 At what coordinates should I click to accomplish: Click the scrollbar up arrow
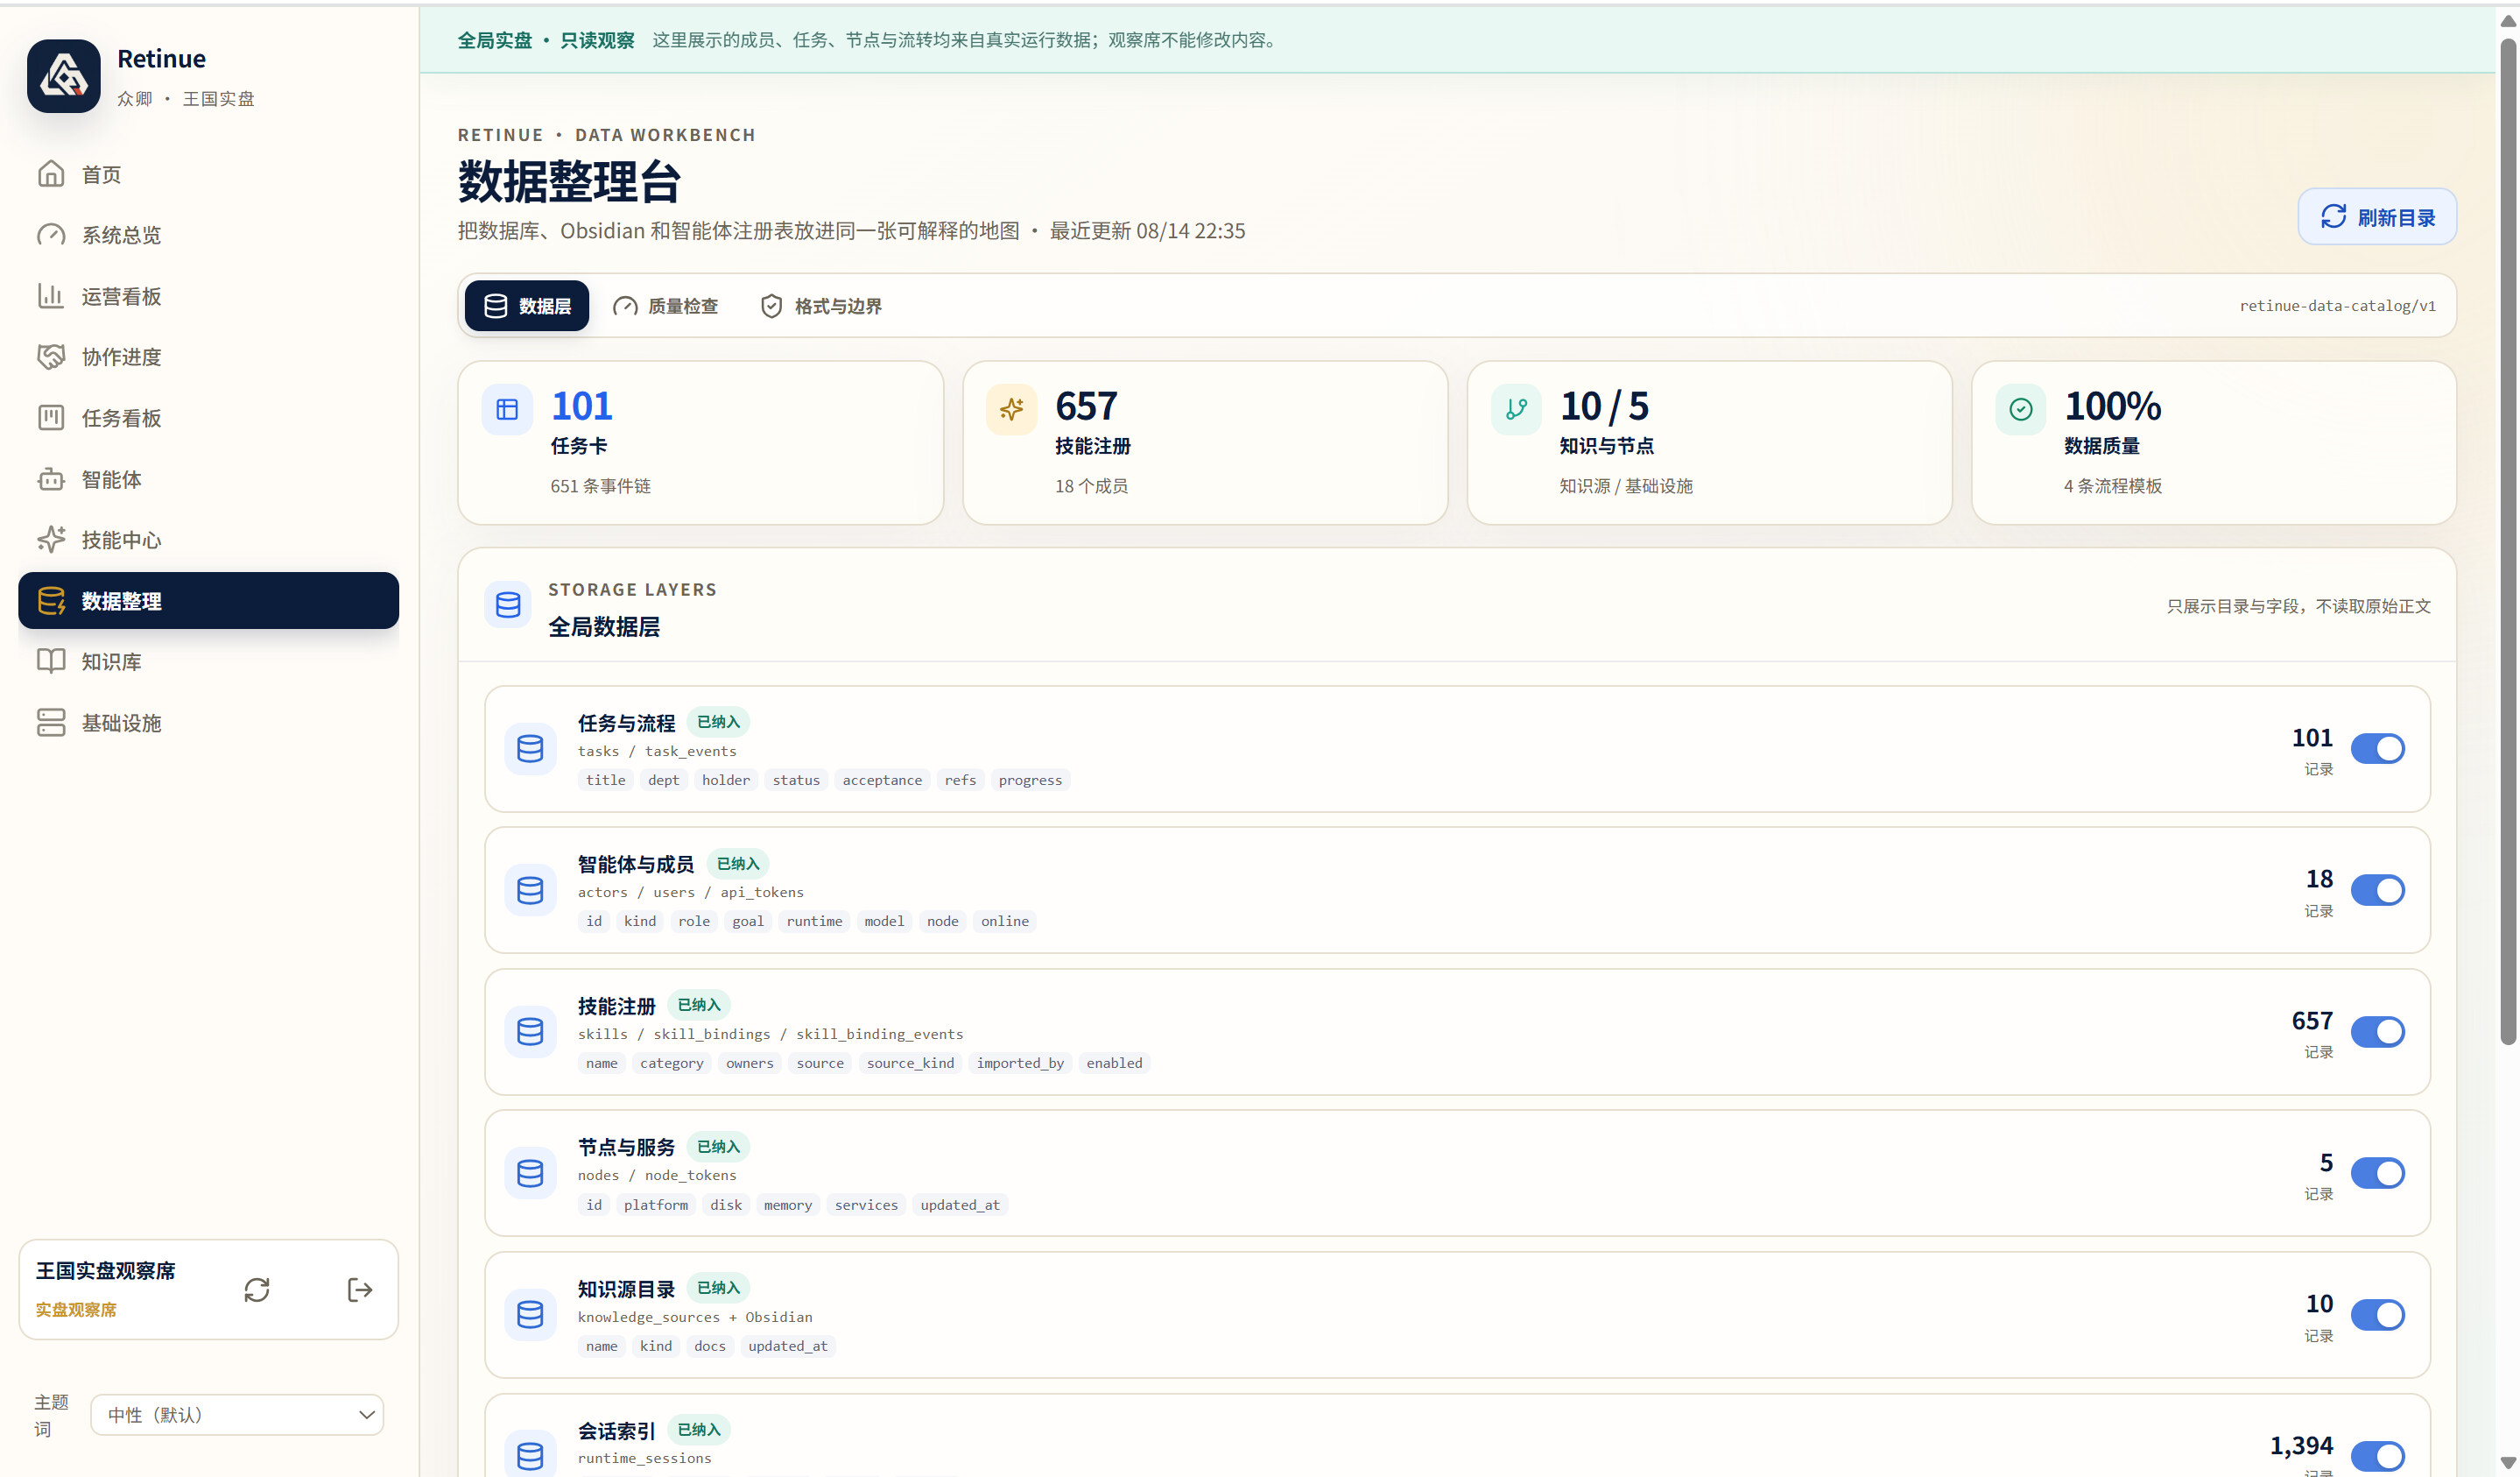point(2508,20)
